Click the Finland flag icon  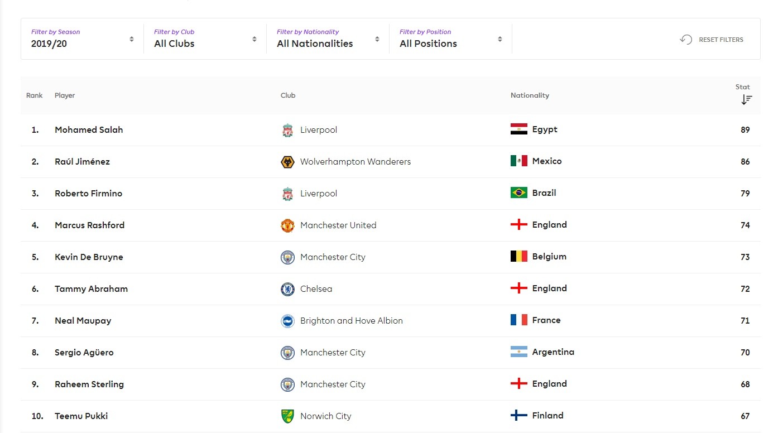(518, 416)
